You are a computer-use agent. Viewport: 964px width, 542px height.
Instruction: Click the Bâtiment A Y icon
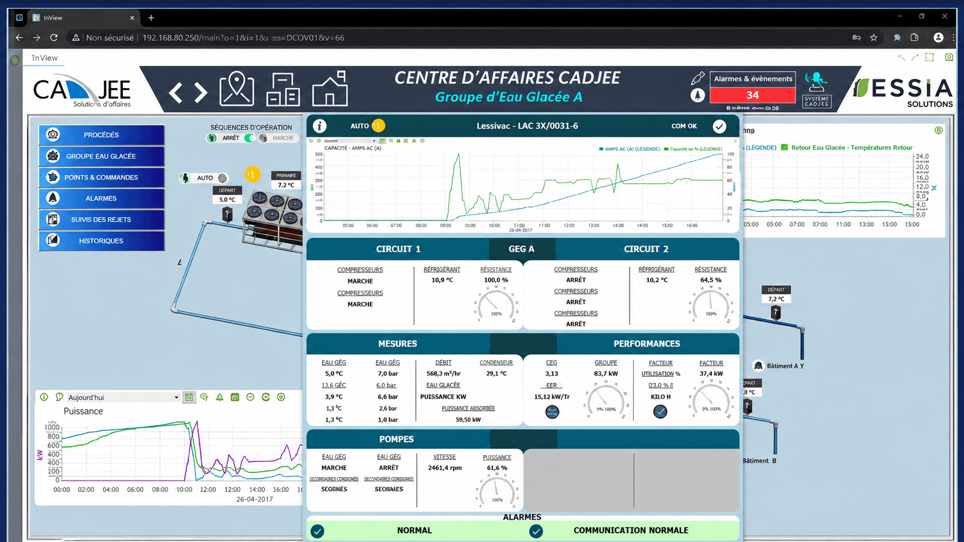click(x=758, y=366)
